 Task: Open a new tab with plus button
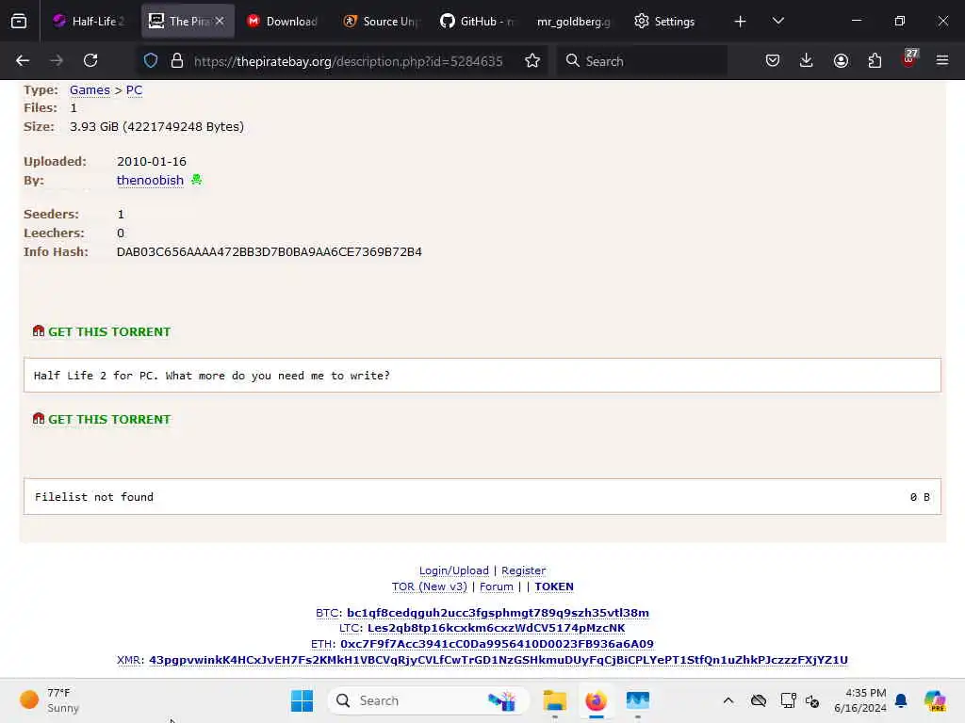coord(741,22)
